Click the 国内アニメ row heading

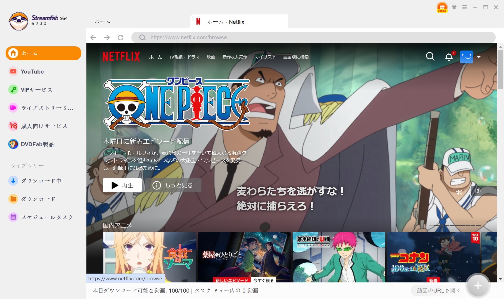117,225
